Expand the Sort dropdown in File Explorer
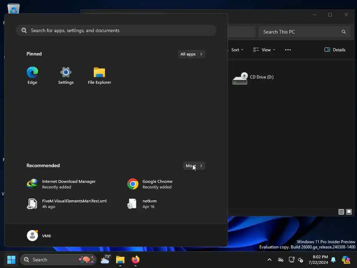Viewport: 357px width, 268px height. pos(237,50)
